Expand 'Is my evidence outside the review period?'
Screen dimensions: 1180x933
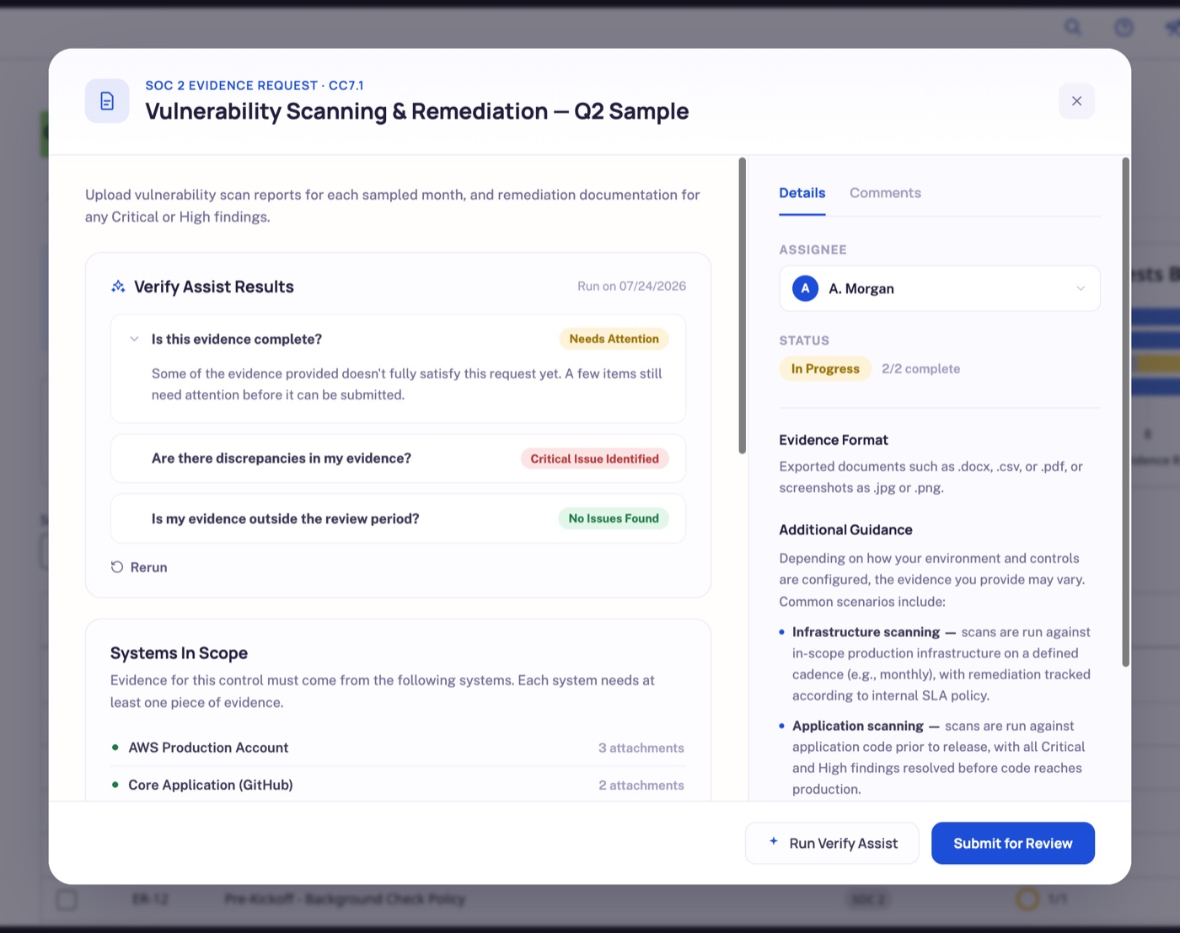click(398, 518)
